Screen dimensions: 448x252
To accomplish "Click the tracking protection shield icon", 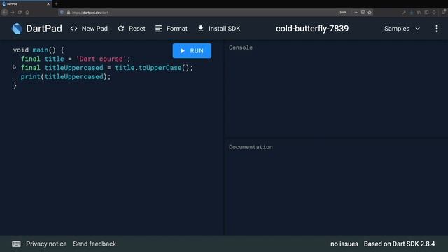I will [62, 13].
